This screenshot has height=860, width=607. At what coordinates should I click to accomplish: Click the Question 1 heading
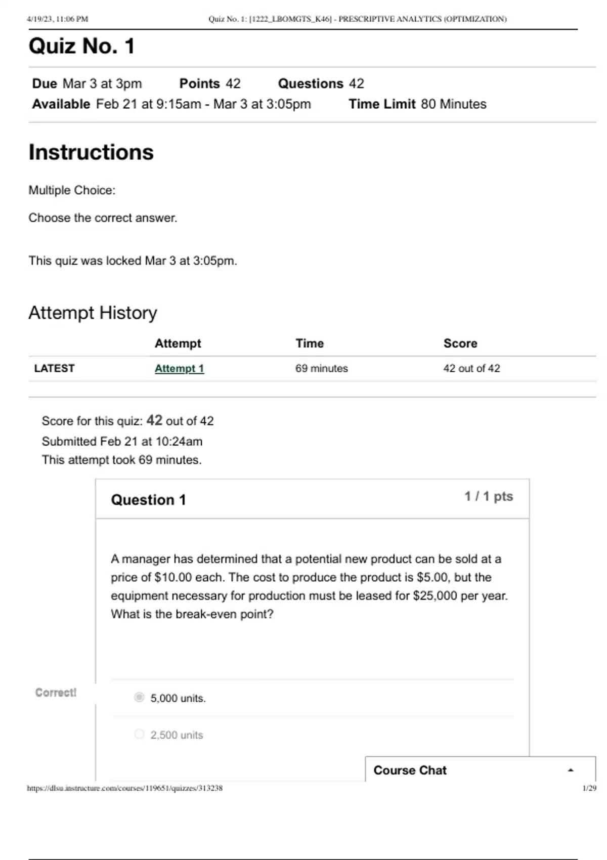pos(148,500)
